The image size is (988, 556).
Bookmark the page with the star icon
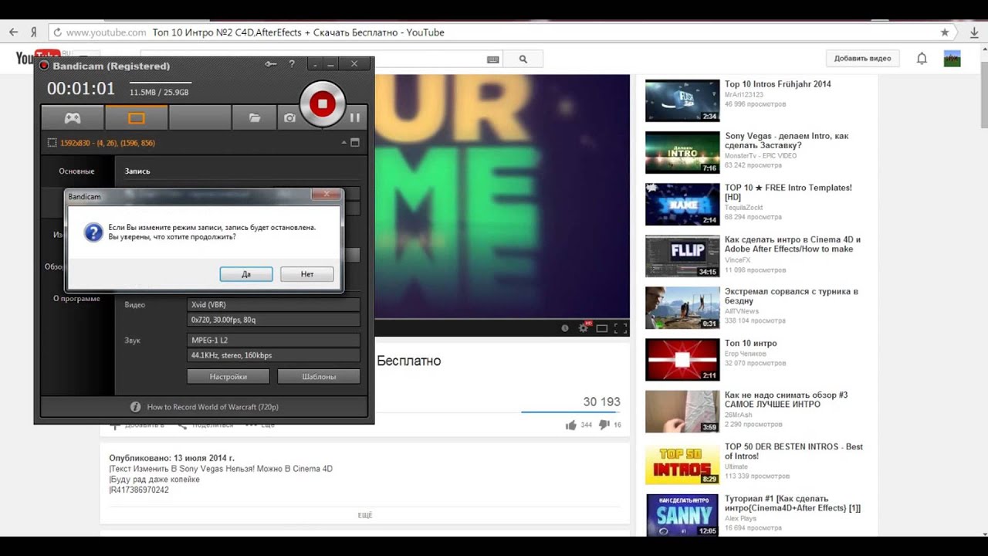[x=945, y=32]
